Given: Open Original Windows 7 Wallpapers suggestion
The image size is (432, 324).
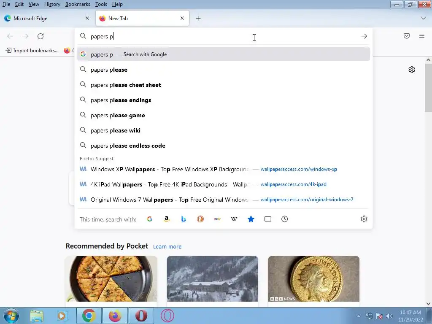Looking at the screenshot, I should click(x=224, y=200).
